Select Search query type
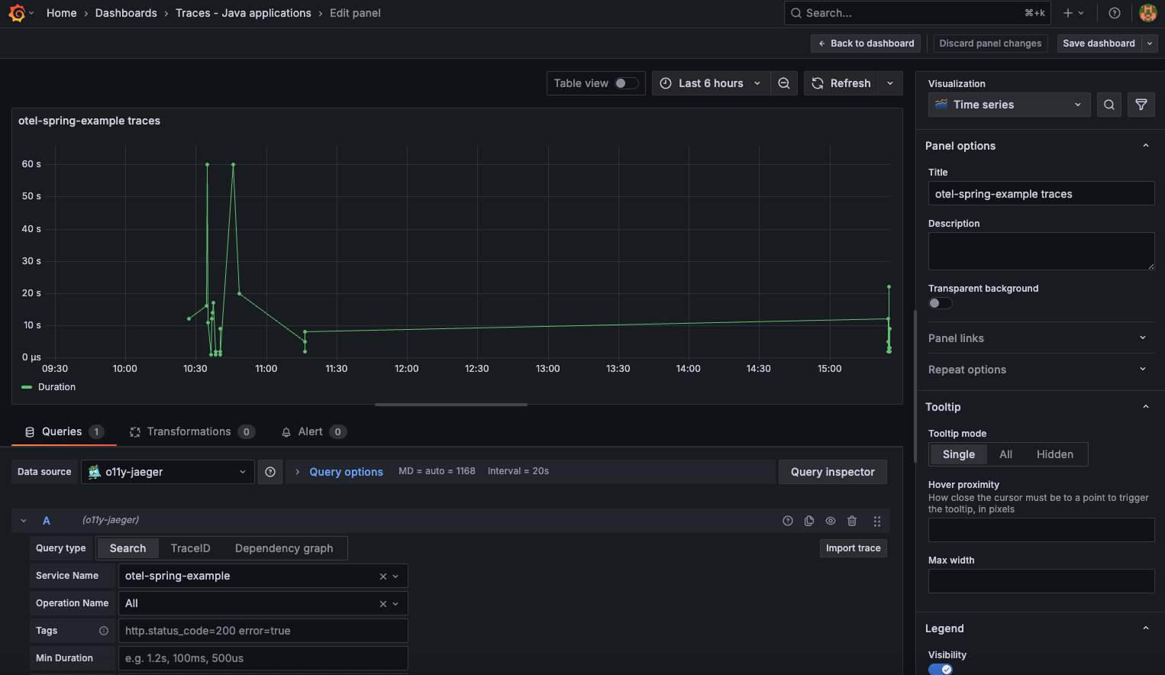 pyautogui.click(x=127, y=548)
